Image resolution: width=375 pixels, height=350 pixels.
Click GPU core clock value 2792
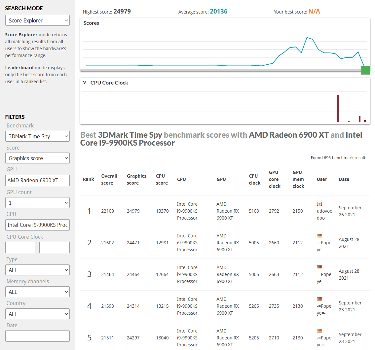coord(274,211)
